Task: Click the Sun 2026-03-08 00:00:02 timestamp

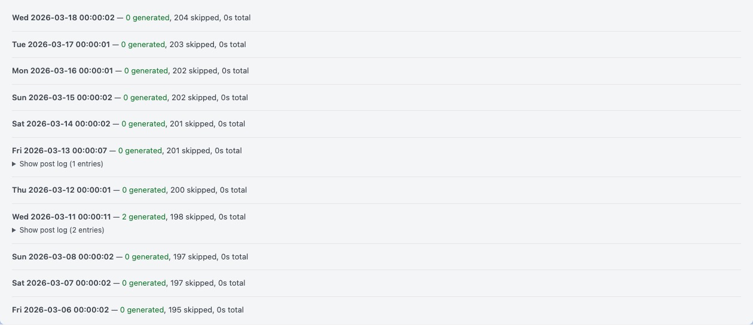Action: point(63,257)
